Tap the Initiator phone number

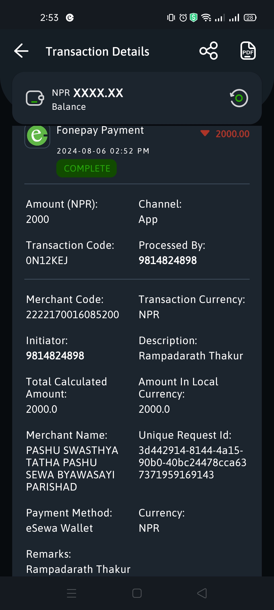55,356
